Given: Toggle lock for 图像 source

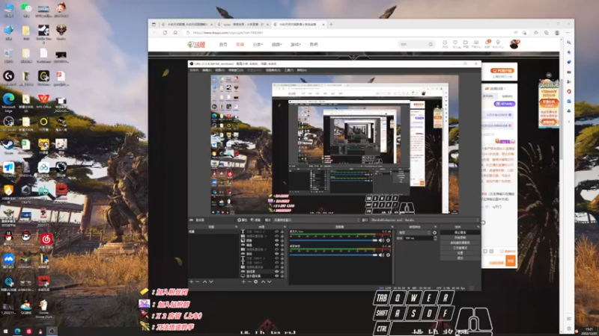Looking at the screenshot, I should (282, 240).
